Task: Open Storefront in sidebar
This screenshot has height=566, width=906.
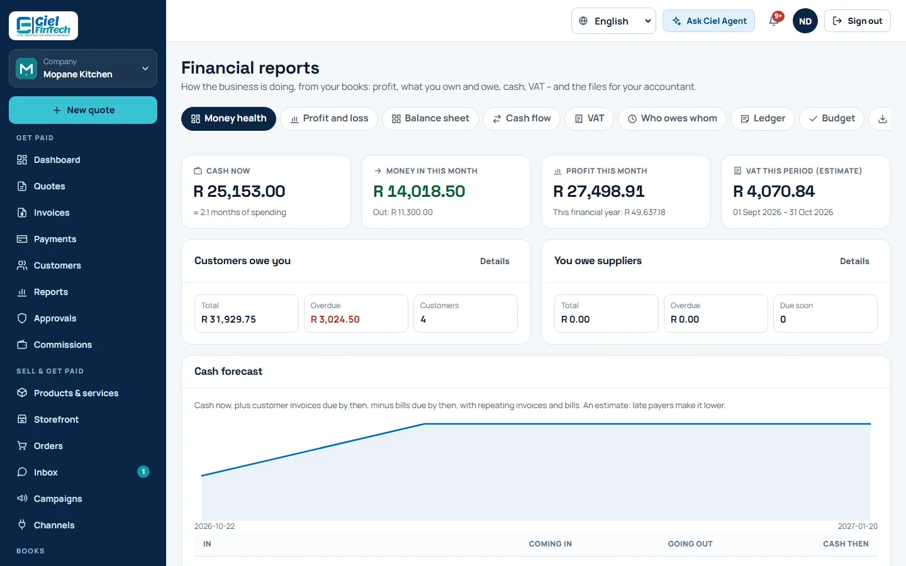Action: click(83, 419)
